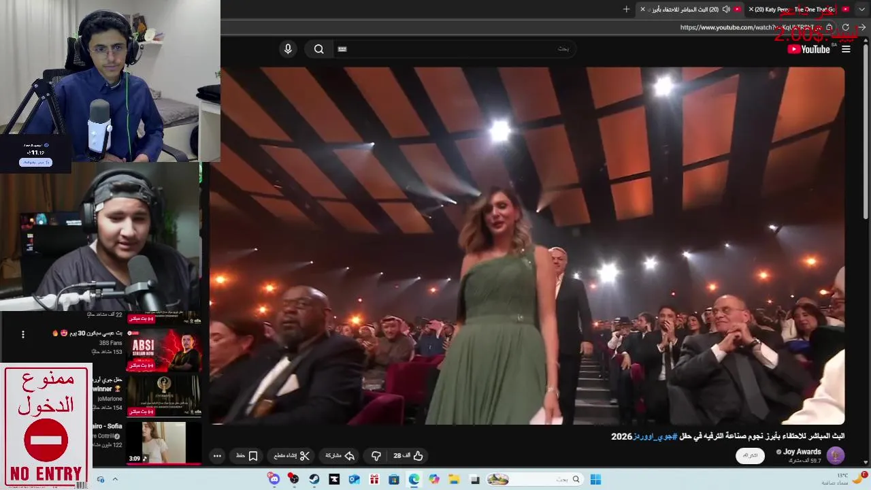This screenshot has width=871, height=490.
Task: Open File Explorer from the taskbar
Action: tap(454, 479)
